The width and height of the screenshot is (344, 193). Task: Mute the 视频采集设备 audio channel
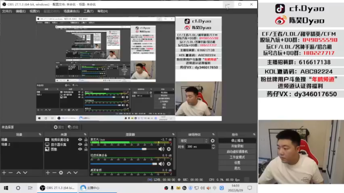click(162, 164)
